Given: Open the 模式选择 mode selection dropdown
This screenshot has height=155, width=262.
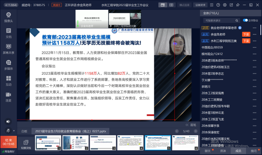Looking at the screenshot, I should pos(184,5).
